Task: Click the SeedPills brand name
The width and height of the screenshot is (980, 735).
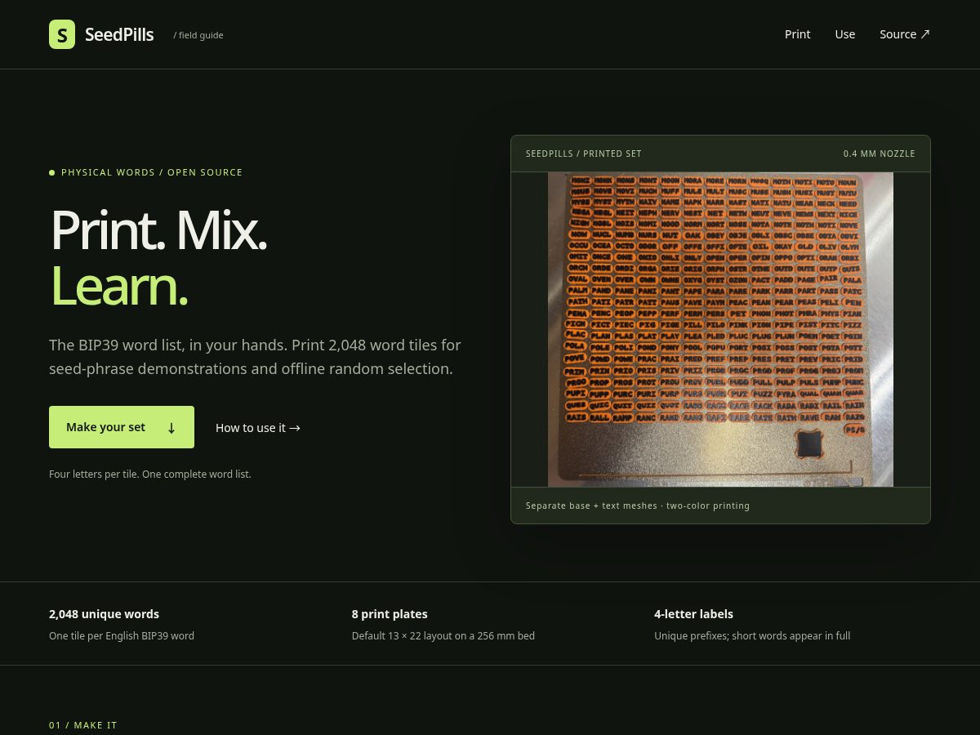Action: (x=119, y=34)
